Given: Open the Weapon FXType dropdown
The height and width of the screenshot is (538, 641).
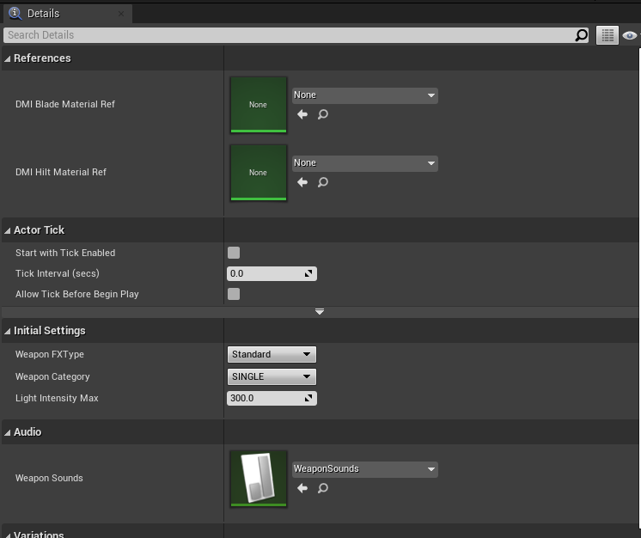Looking at the screenshot, I should [272, 354].
